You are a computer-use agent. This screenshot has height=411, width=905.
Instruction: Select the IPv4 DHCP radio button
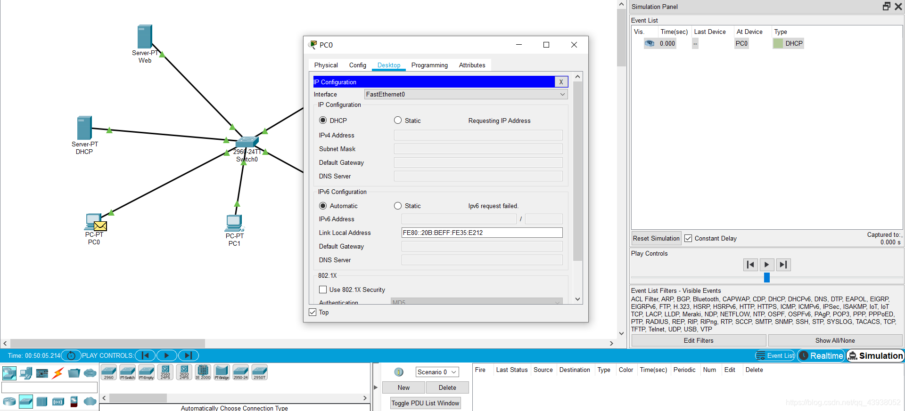click(323, 121)
